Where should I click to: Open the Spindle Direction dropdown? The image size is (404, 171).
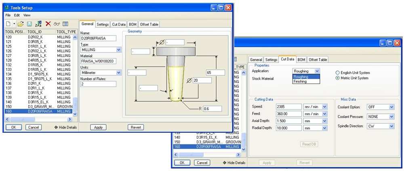[x=391, y=126]
